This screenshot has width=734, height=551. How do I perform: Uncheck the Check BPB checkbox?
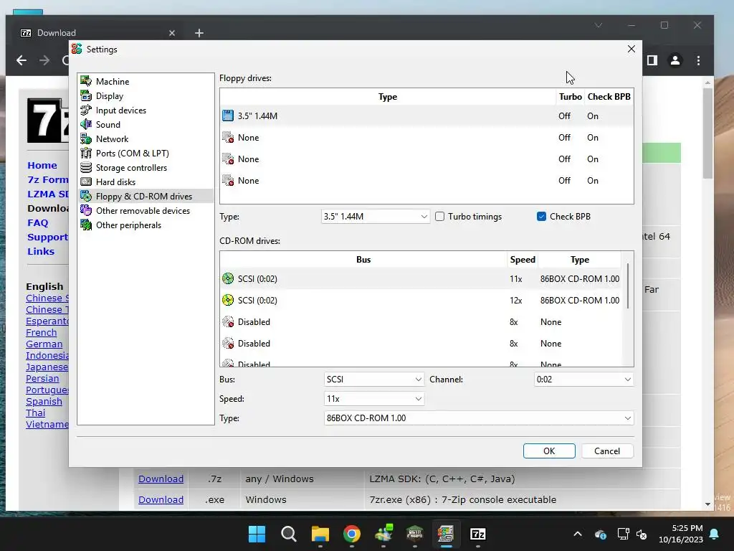coord(542,217)
